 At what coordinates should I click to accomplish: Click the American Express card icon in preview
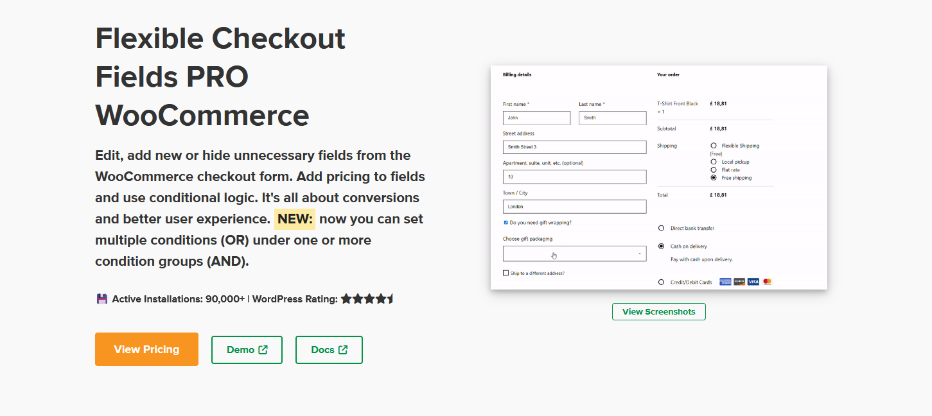tap(725, 282)
